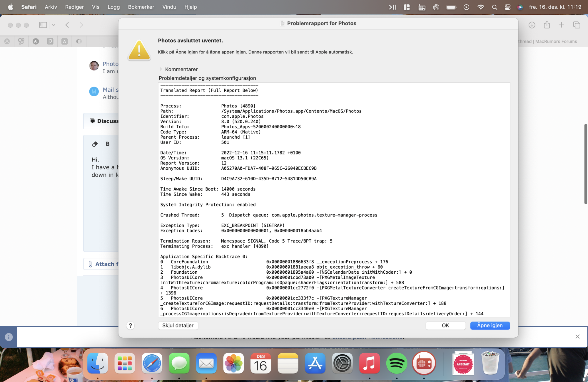588x382 pixels.
Task: Click the Åpne igjen button
Action: [x=490, y=325]
